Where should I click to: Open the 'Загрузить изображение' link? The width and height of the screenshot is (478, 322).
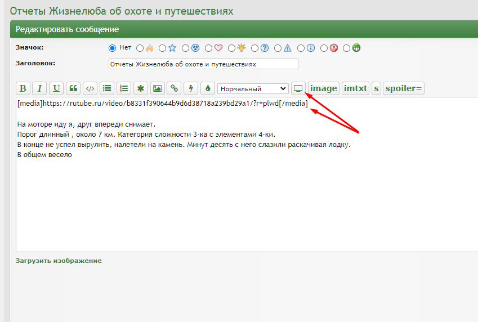pos(59,261)
